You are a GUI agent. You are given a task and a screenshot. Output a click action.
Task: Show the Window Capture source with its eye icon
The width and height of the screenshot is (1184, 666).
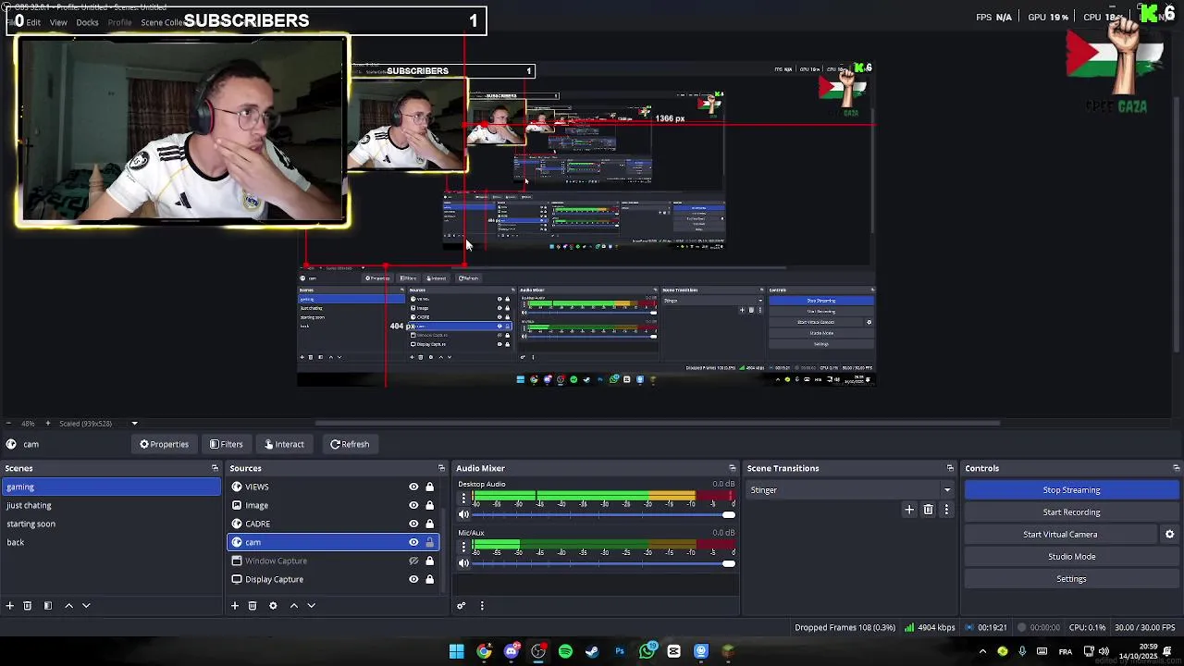pos(413,561)
